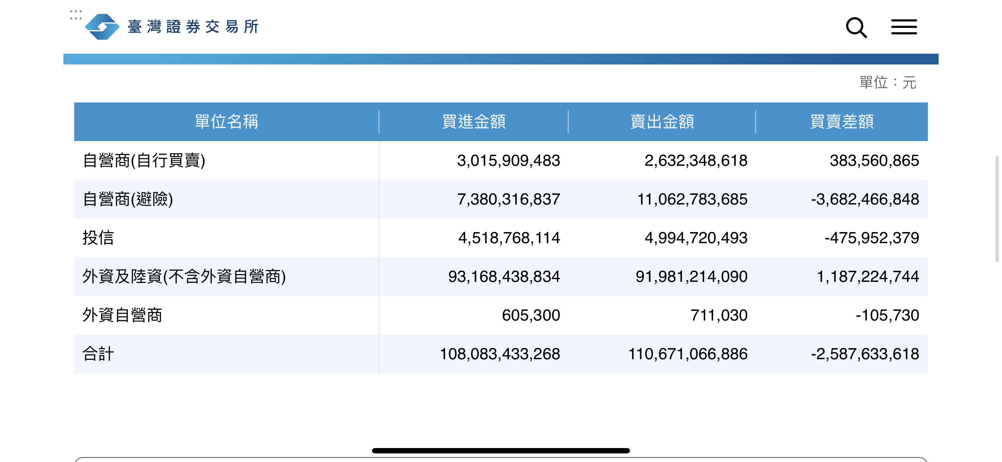1002x462 pixels.
Task: Open the search magnifier icon
Action: [x=856, y=28]
